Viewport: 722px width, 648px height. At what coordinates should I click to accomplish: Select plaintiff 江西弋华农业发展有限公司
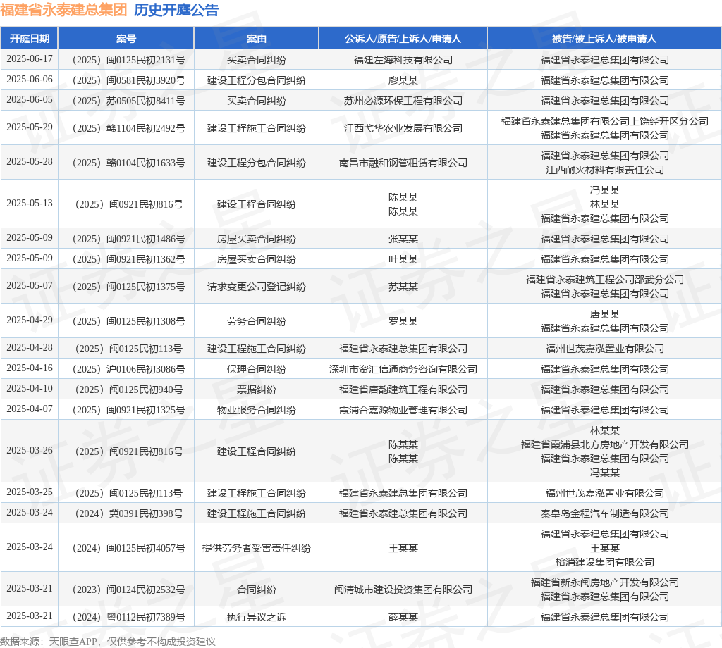click(x=403, y=128)
